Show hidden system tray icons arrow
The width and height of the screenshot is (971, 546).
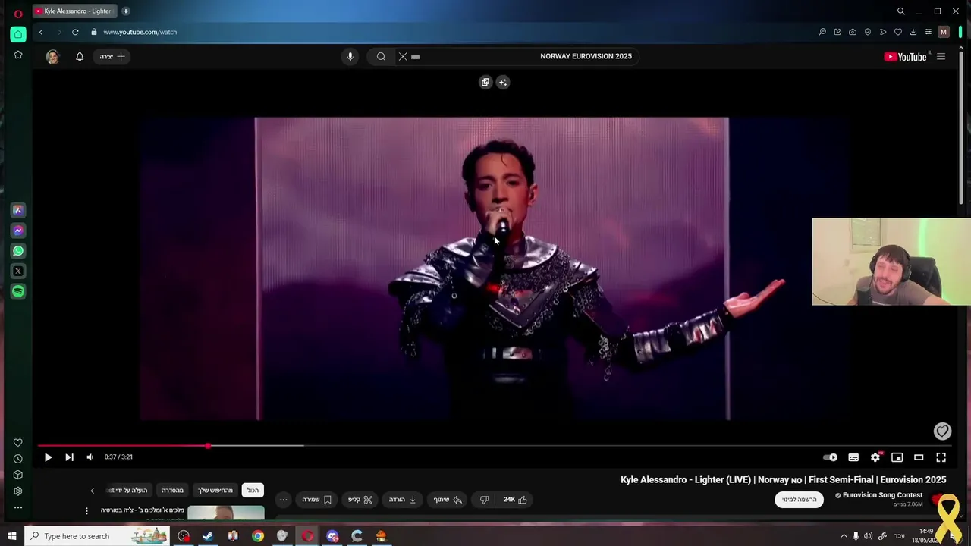pyautogui.click(x=844, y=536)
